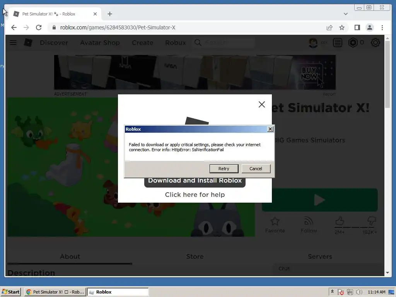Go forward in Chrome

tap(26, 27)
